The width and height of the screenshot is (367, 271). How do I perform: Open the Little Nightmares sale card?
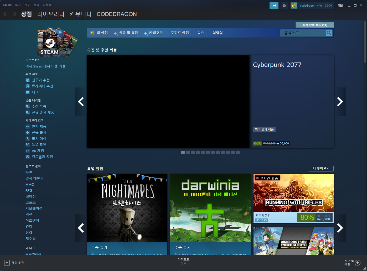coord(127,214)
